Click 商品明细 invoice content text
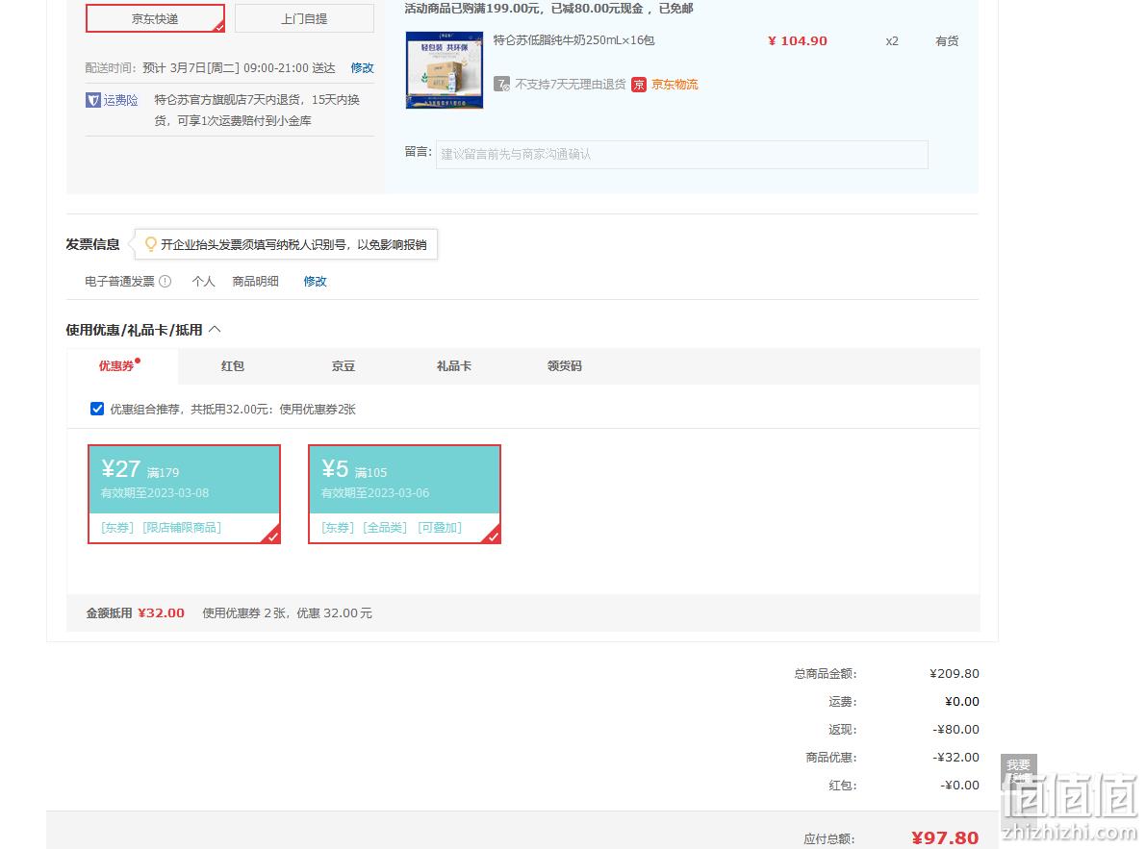Screen dimensions: 1146x849 pyautogui.click(x=255, y=281)
